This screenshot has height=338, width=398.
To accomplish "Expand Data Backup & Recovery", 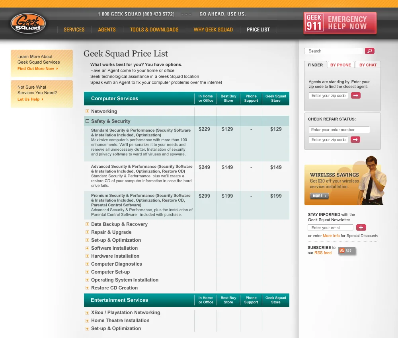I will click(87, 224).
